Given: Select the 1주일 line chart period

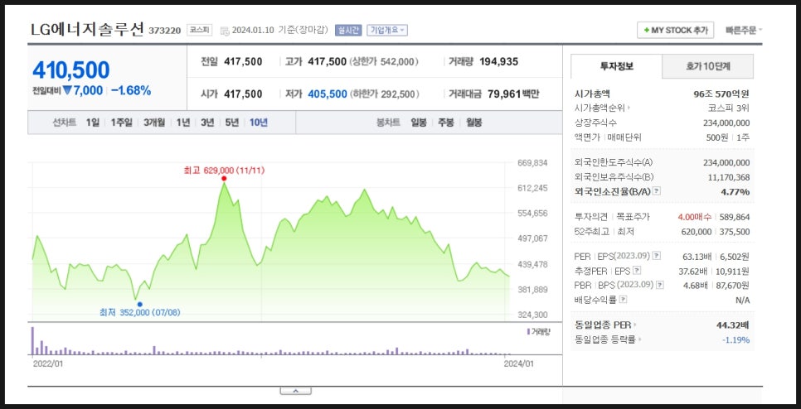Looking at the screenshot, I should point(121,123).
